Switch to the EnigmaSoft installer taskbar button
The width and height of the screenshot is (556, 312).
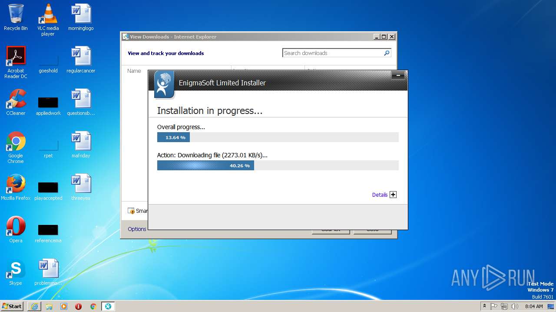[108, 306]
